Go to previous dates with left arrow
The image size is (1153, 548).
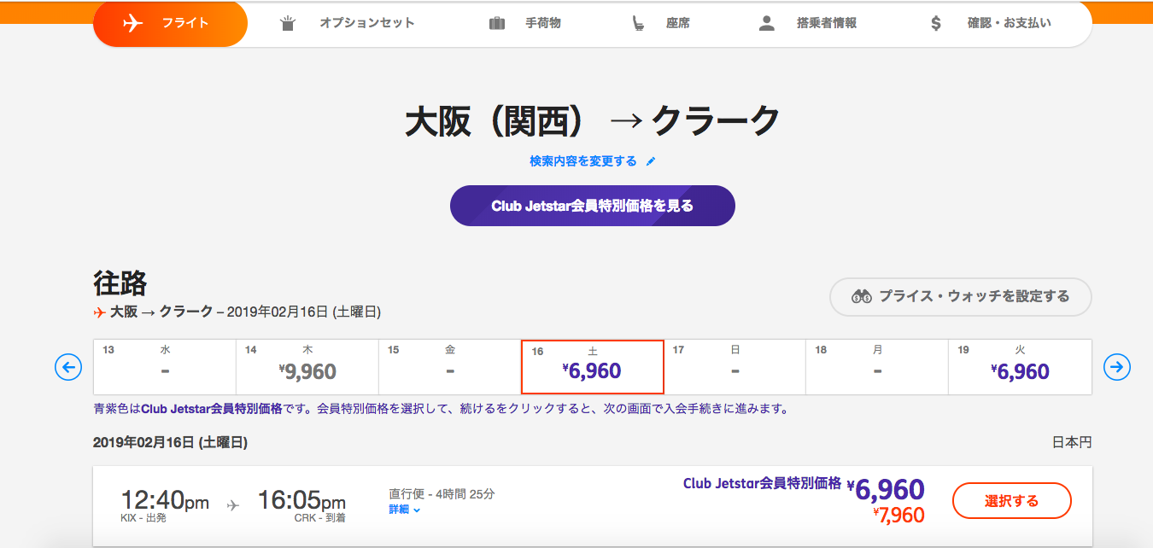click(x=67, y=367)
